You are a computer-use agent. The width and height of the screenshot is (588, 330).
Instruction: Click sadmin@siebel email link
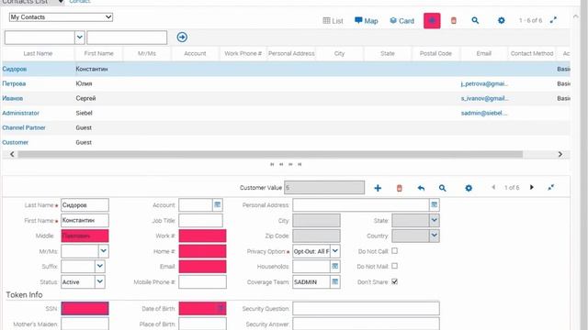point(484,113)
